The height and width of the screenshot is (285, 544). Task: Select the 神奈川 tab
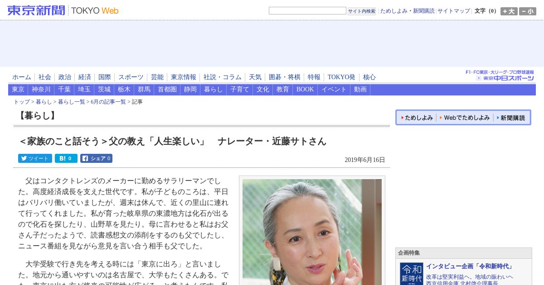tap(41, 90)
